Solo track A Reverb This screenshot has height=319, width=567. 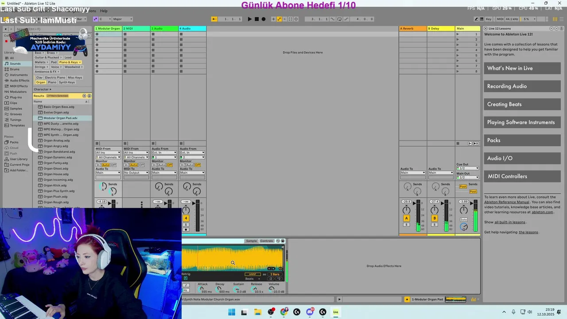tap(406, 225)
